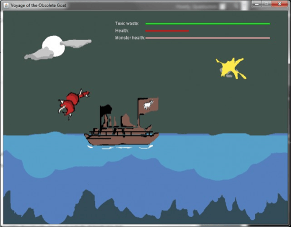Maximize the game window
This screenshot has height=227, width=291.
(267, 4)
